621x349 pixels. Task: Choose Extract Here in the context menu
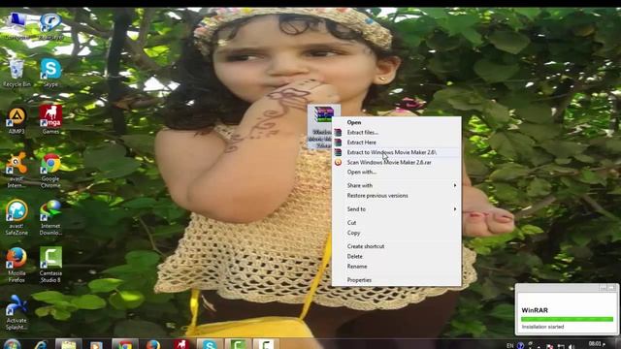point(396,143)
